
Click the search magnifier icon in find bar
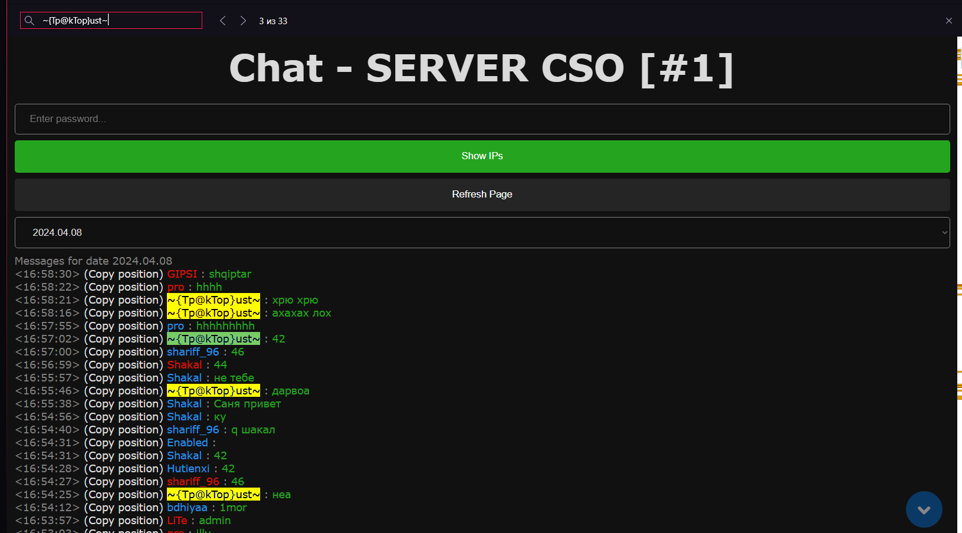click(x=29, y=21)
